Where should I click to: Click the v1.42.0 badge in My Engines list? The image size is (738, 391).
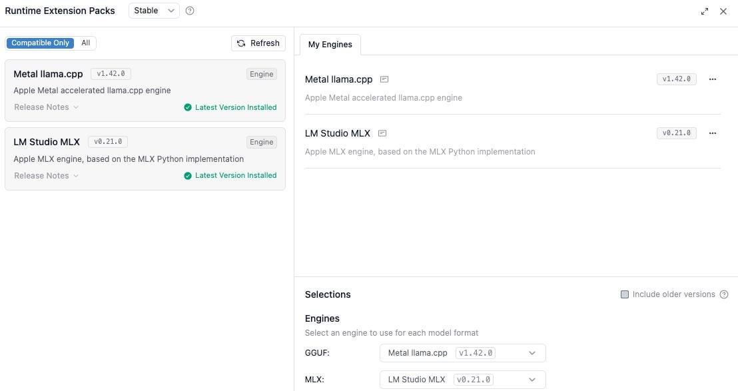(676, 79)
